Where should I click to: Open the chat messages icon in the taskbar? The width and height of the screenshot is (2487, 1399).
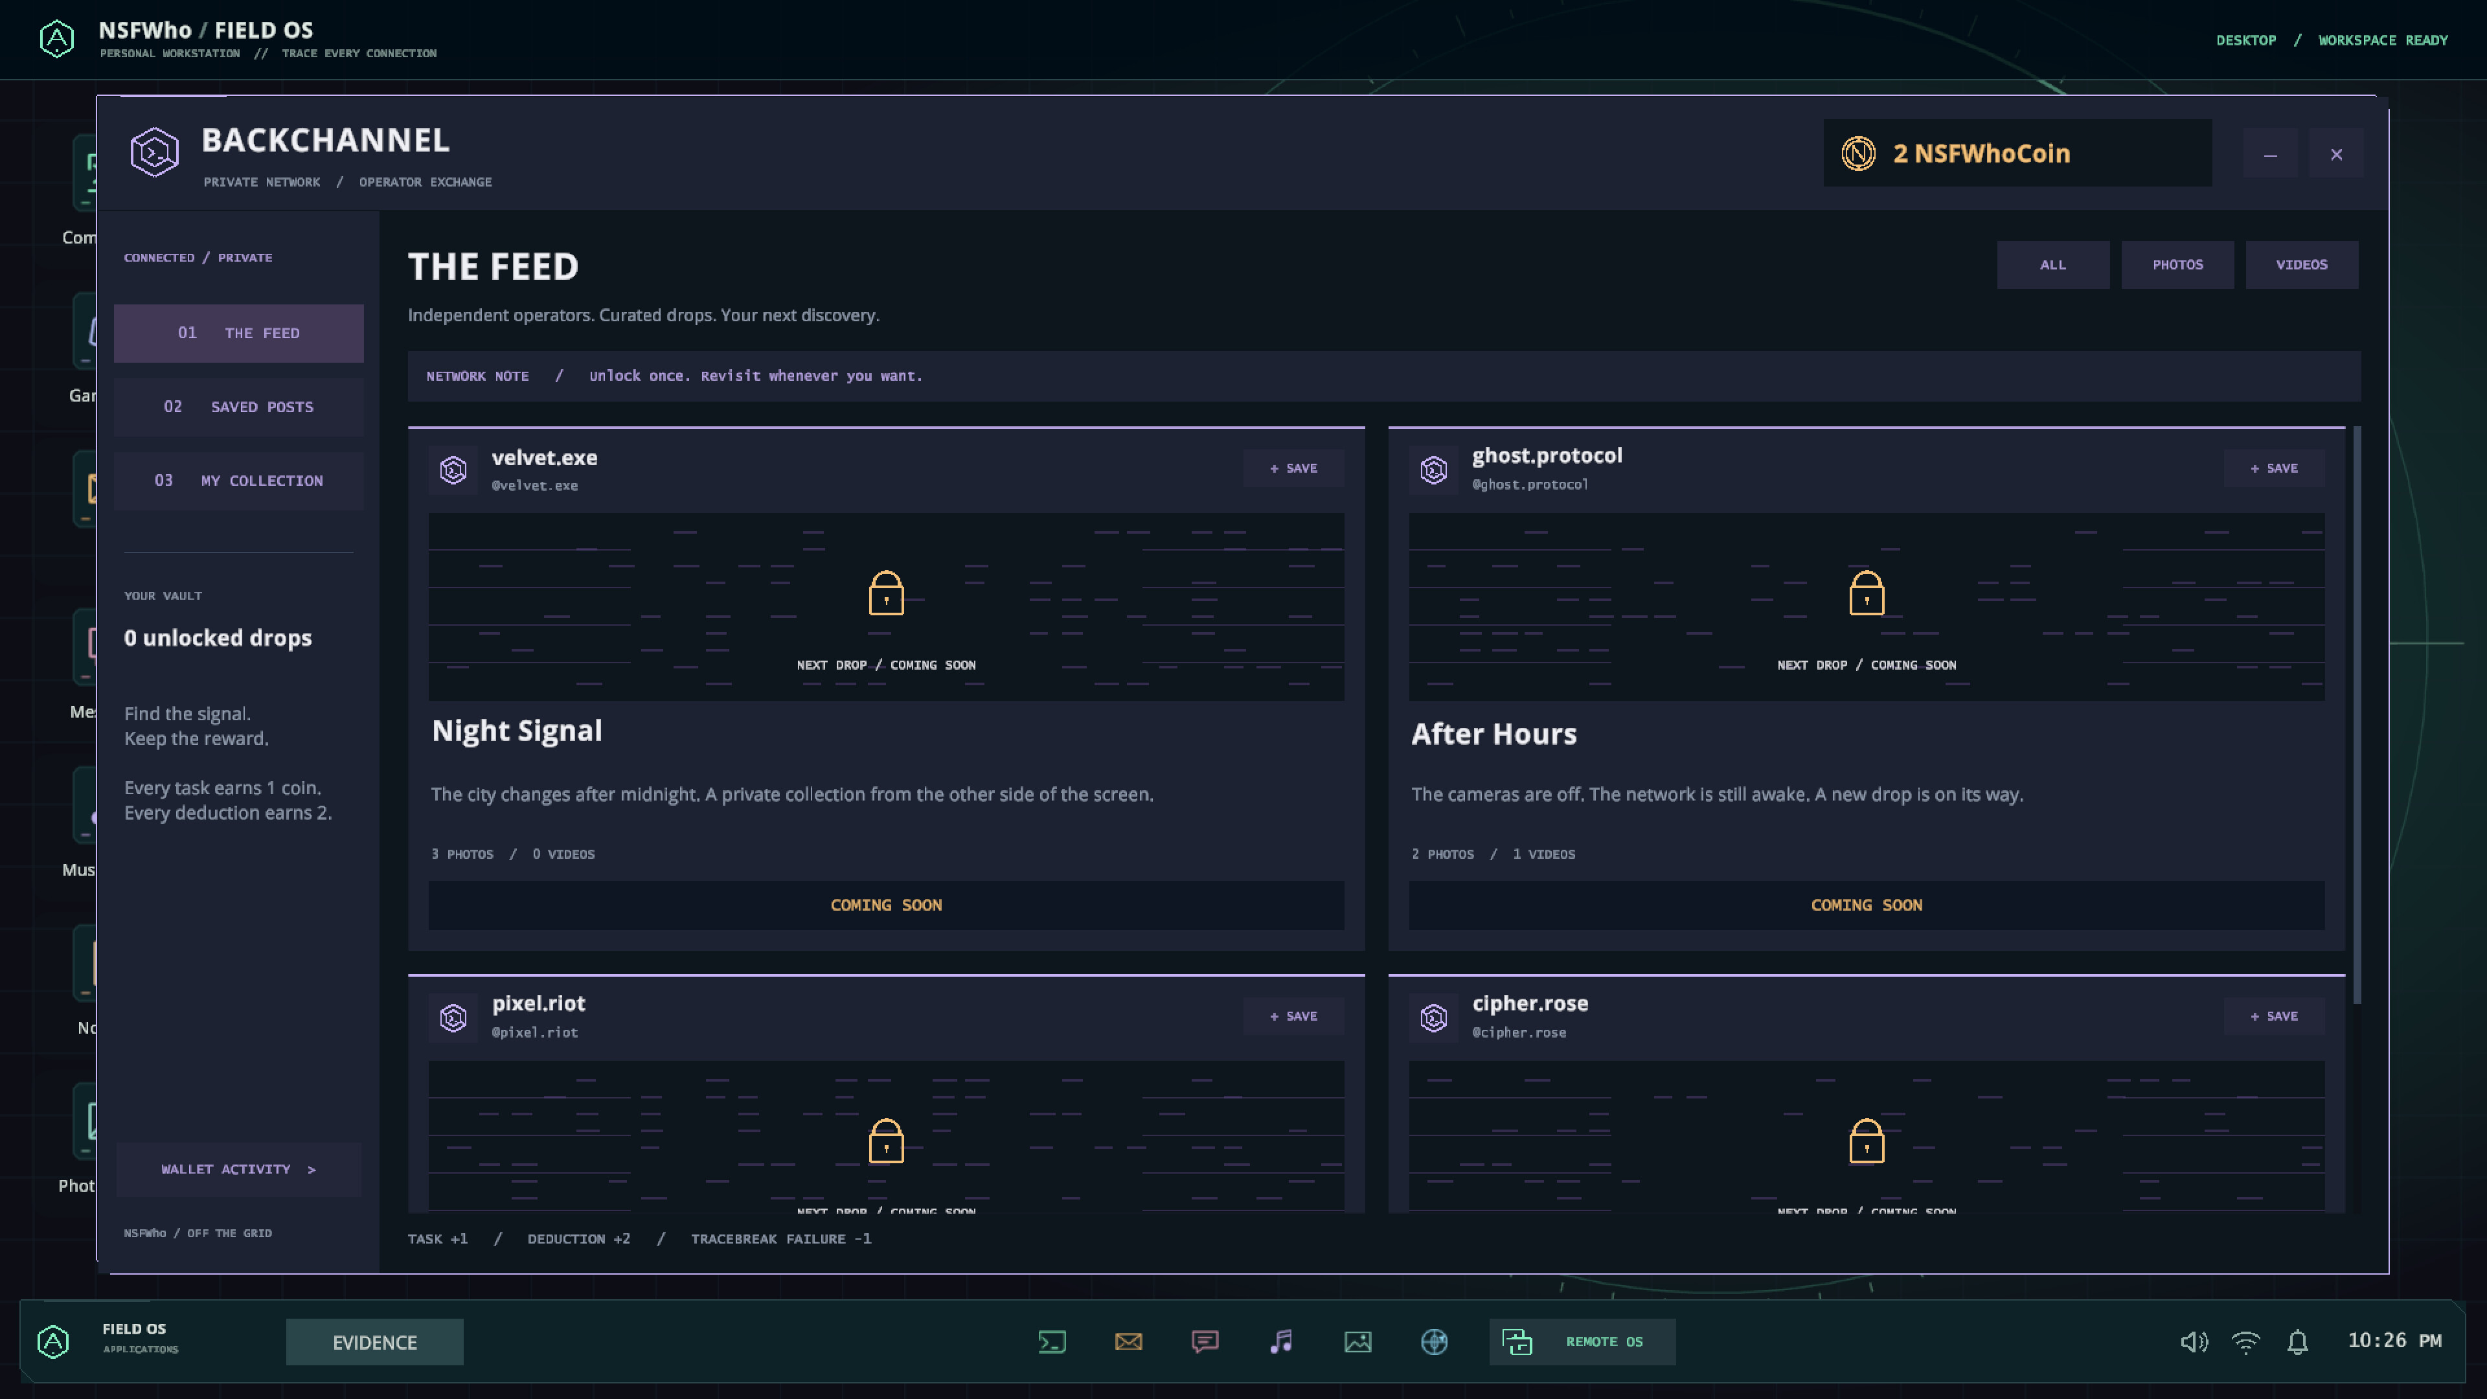pos(1205,1342)
